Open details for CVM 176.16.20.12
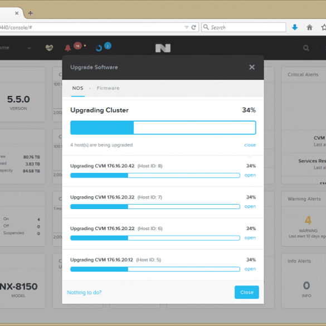Viewport: 326px width, 326px height. tap(250, 269)
